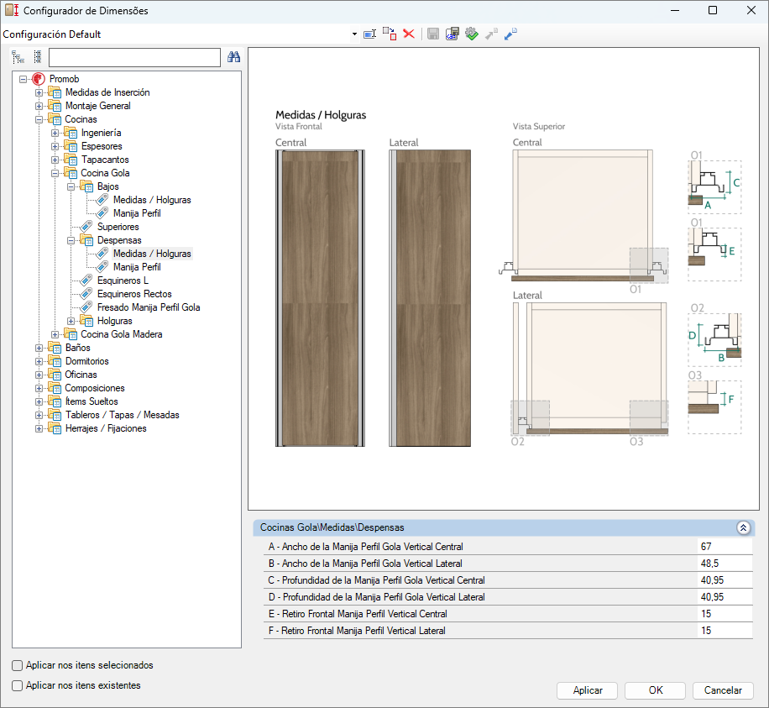Edit value for C - Profundidad Vertical Central
Screen dimensions: 769x708
725,580
